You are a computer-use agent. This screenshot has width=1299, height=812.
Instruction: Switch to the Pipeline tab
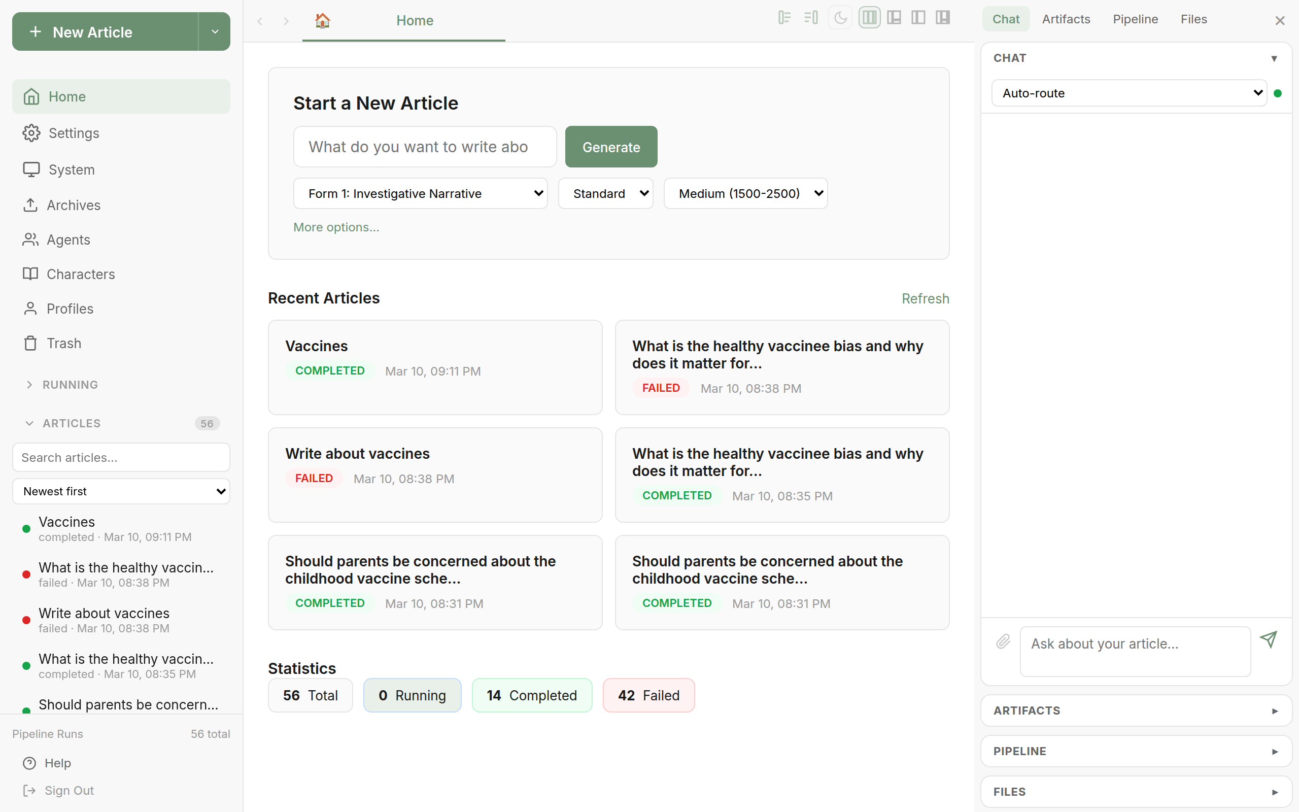click(1135, 19)
